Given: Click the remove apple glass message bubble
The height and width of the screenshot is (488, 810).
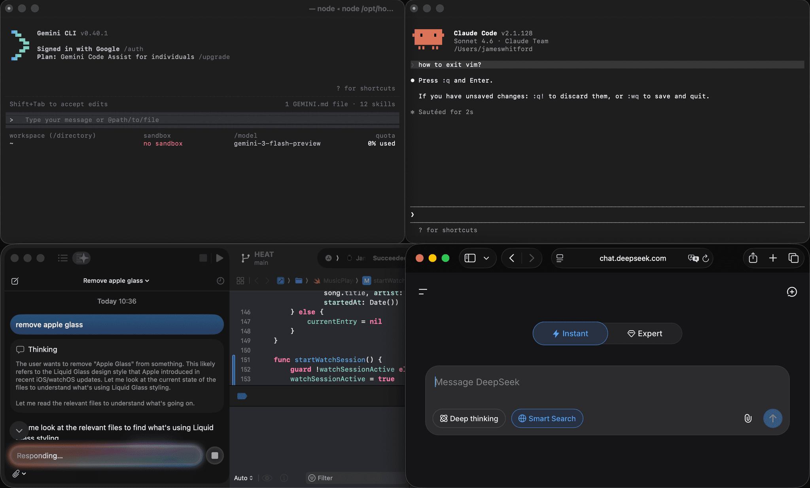Looking at the screenshot, I should coord(117,325).
